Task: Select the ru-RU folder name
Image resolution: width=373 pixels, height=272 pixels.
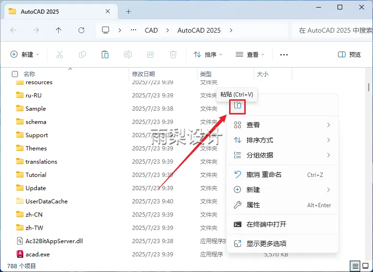Action: [x=34, y=96]
